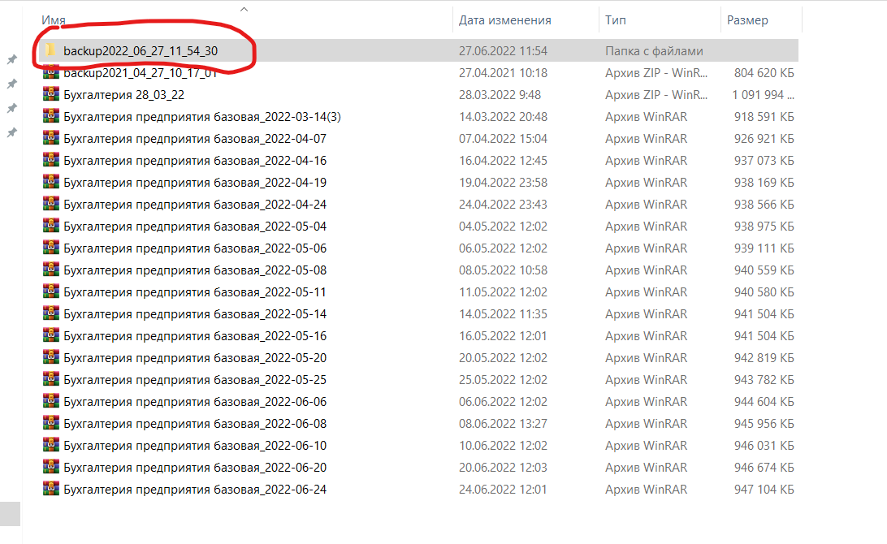Select file Бухгалтерия предприятия базовая_2022-06-08
The width and height of the screenshot is (887, 544).
click(x=194, y=424)
